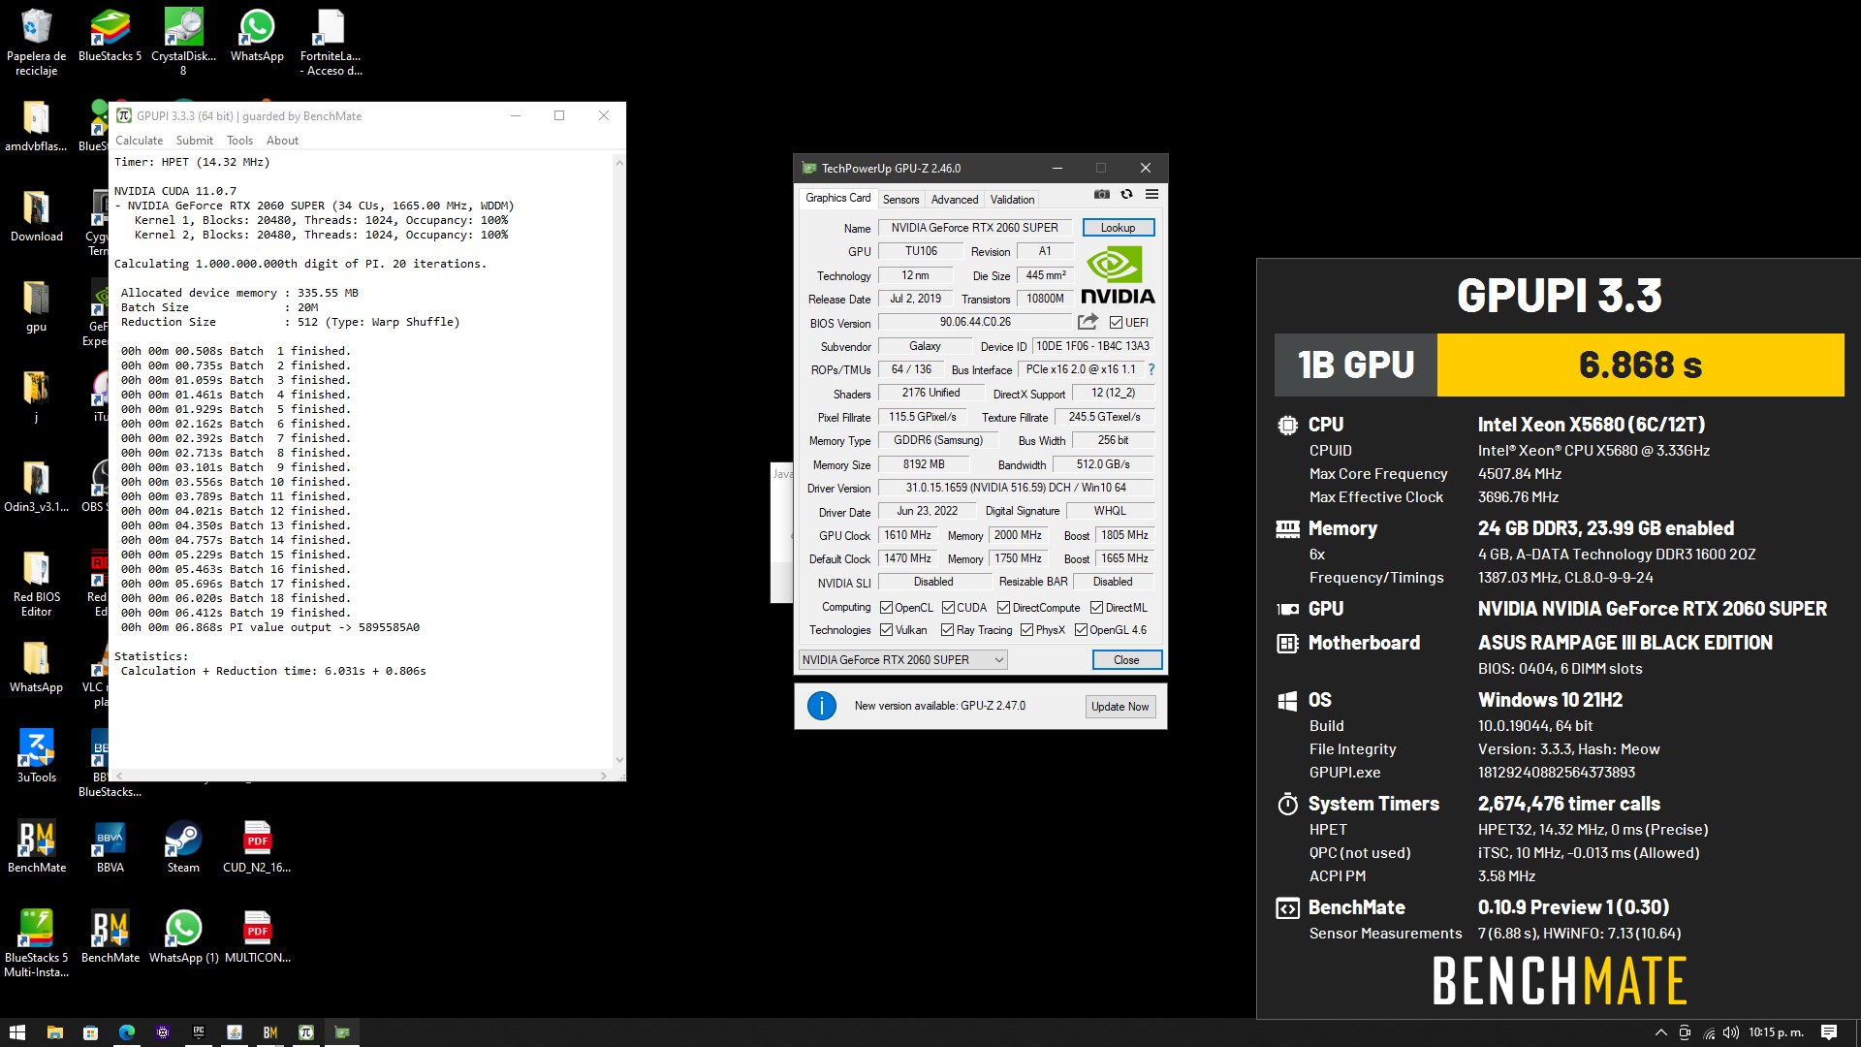1861x1047 pixels.
Task: Toggle the DirectML checkbox
Action: click(x=1096, y=608)
